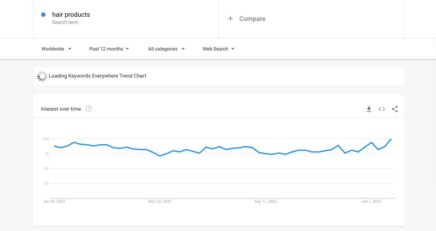
Task: Open the Interest over time help tooltip
Action: tap(89, 109)
